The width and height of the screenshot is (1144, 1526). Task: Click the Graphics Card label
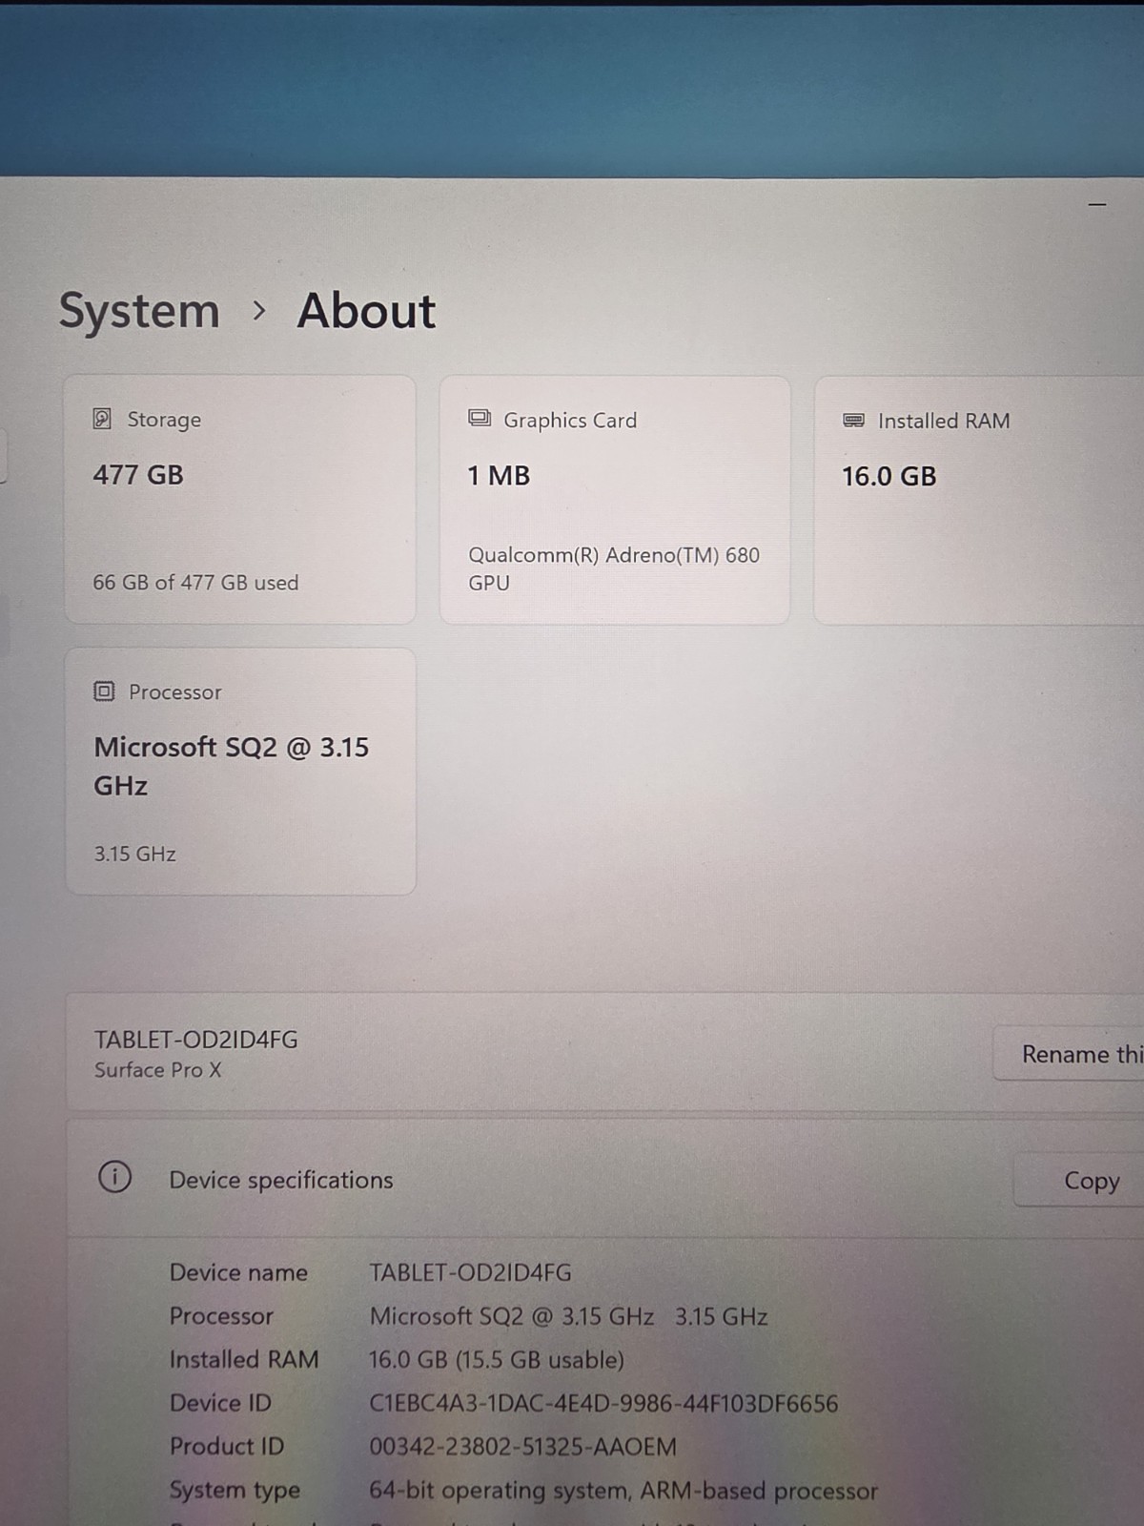point(570,421)
